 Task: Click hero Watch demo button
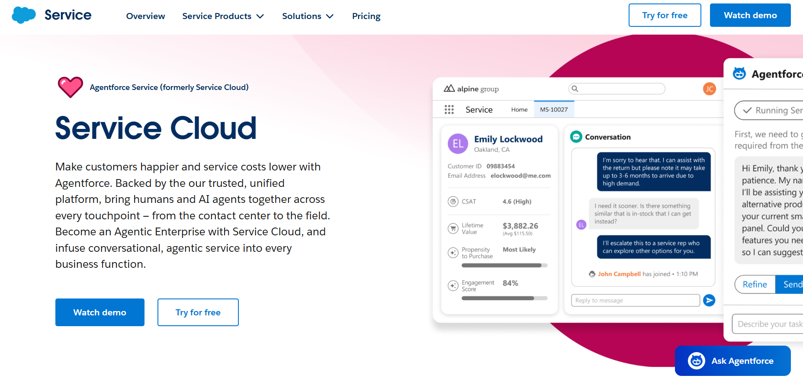[x=100, y=312]
